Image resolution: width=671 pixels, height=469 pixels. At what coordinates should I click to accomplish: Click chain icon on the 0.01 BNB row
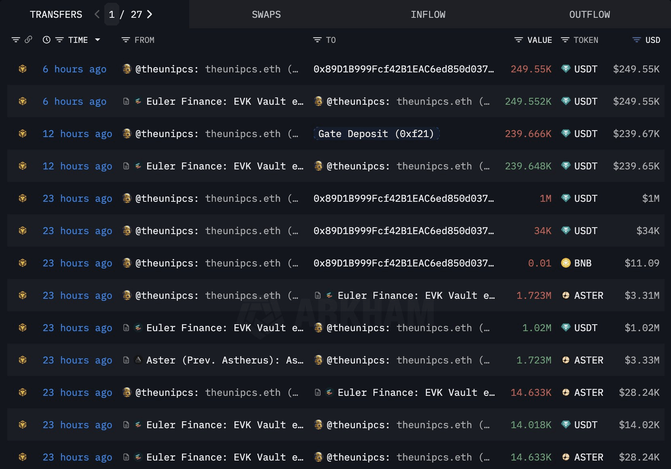click(23, 263)
